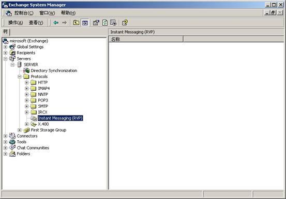This screenshot has width=286, height=199.
Task: Open Properties toolbar icon
Action: tap(96, 23)
